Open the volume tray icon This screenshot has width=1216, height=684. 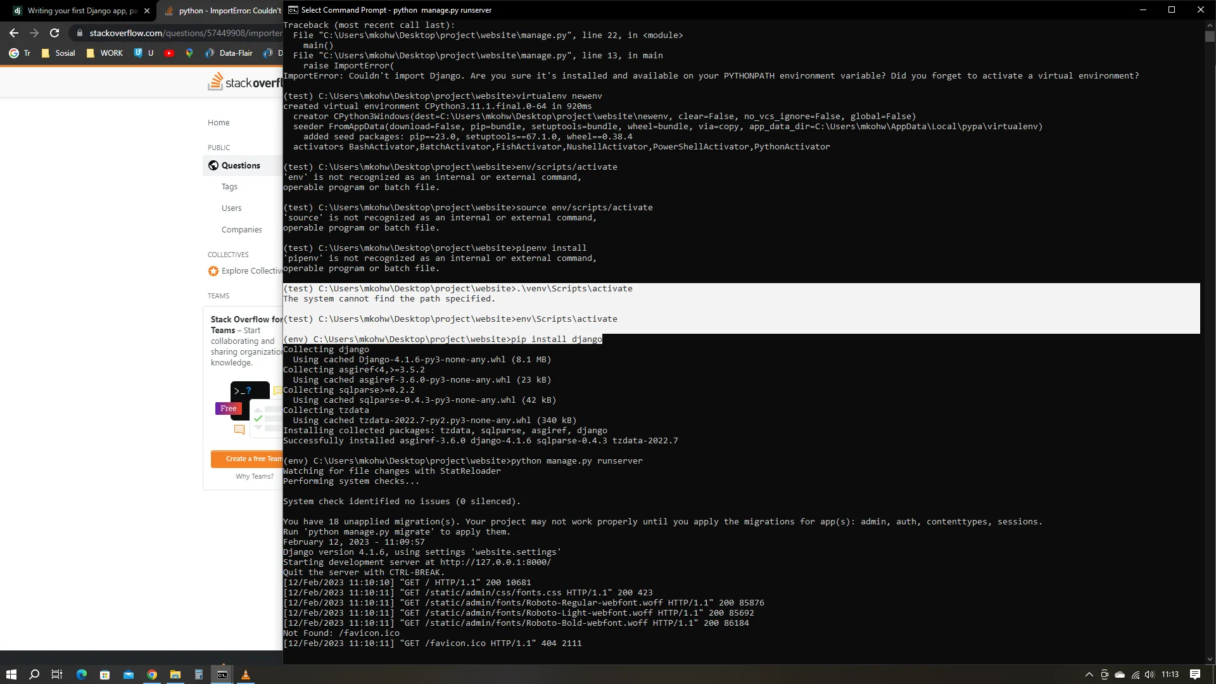[1149, 674]
